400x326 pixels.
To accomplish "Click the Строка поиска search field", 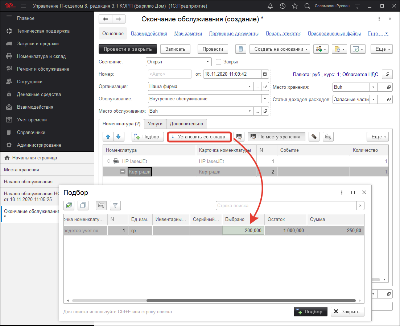I will point(286,205).
